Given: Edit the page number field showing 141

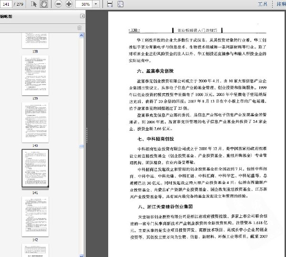Looking at the screenshot, I should pyautogui.click(x=6, y=4).
